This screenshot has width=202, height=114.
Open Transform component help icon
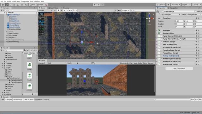click(196, 18)
